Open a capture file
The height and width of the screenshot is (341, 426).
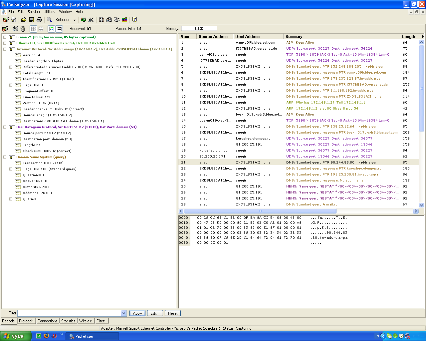[x=24, y=20]
